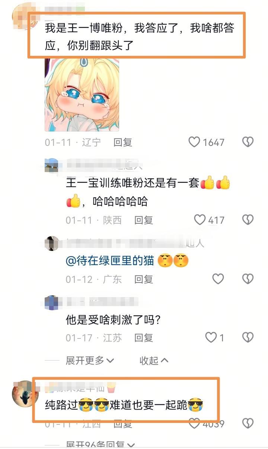Image resolution: width=268 pixels, height=449 pixels.
Task: Reply to 他是受啥刺激了吗 comment
Action: 144,338
